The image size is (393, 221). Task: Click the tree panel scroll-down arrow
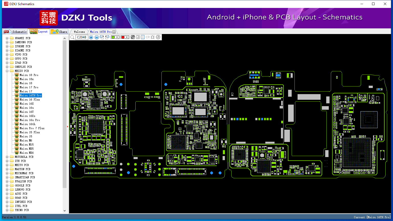click(x=64, y=211)
